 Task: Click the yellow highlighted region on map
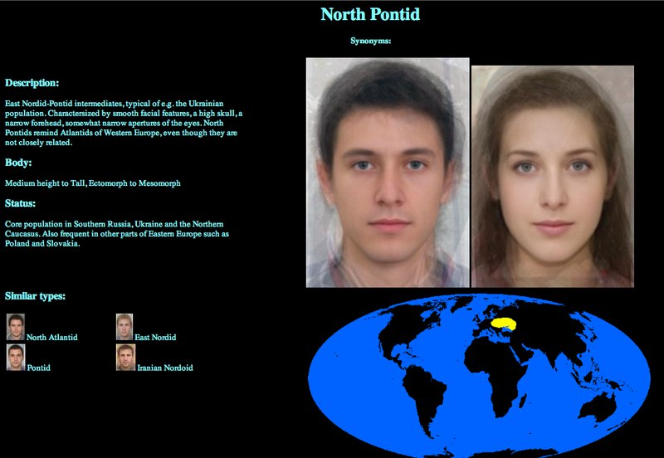coord(504,324)
